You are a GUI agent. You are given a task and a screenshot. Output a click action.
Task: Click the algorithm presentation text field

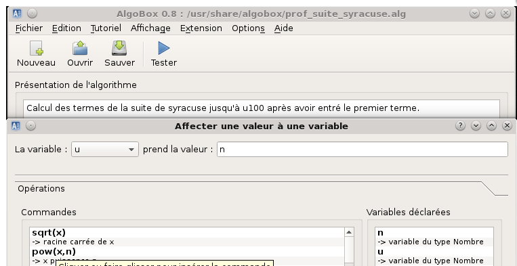click(x=261, y=108)
